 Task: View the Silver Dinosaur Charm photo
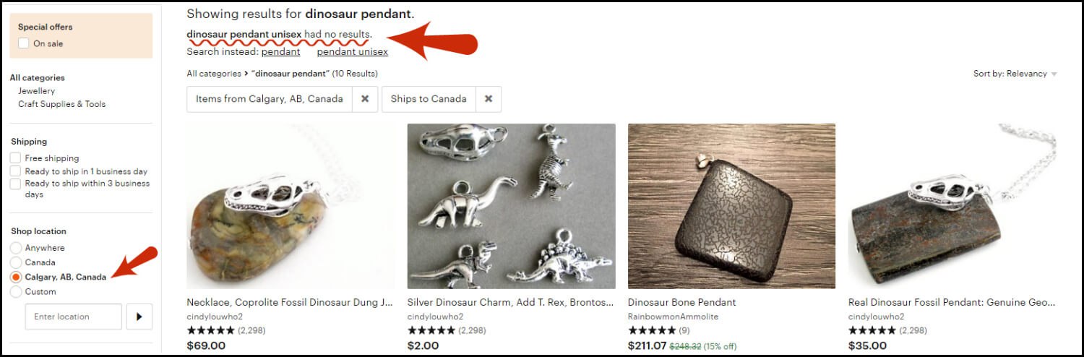tap(511, 206)
